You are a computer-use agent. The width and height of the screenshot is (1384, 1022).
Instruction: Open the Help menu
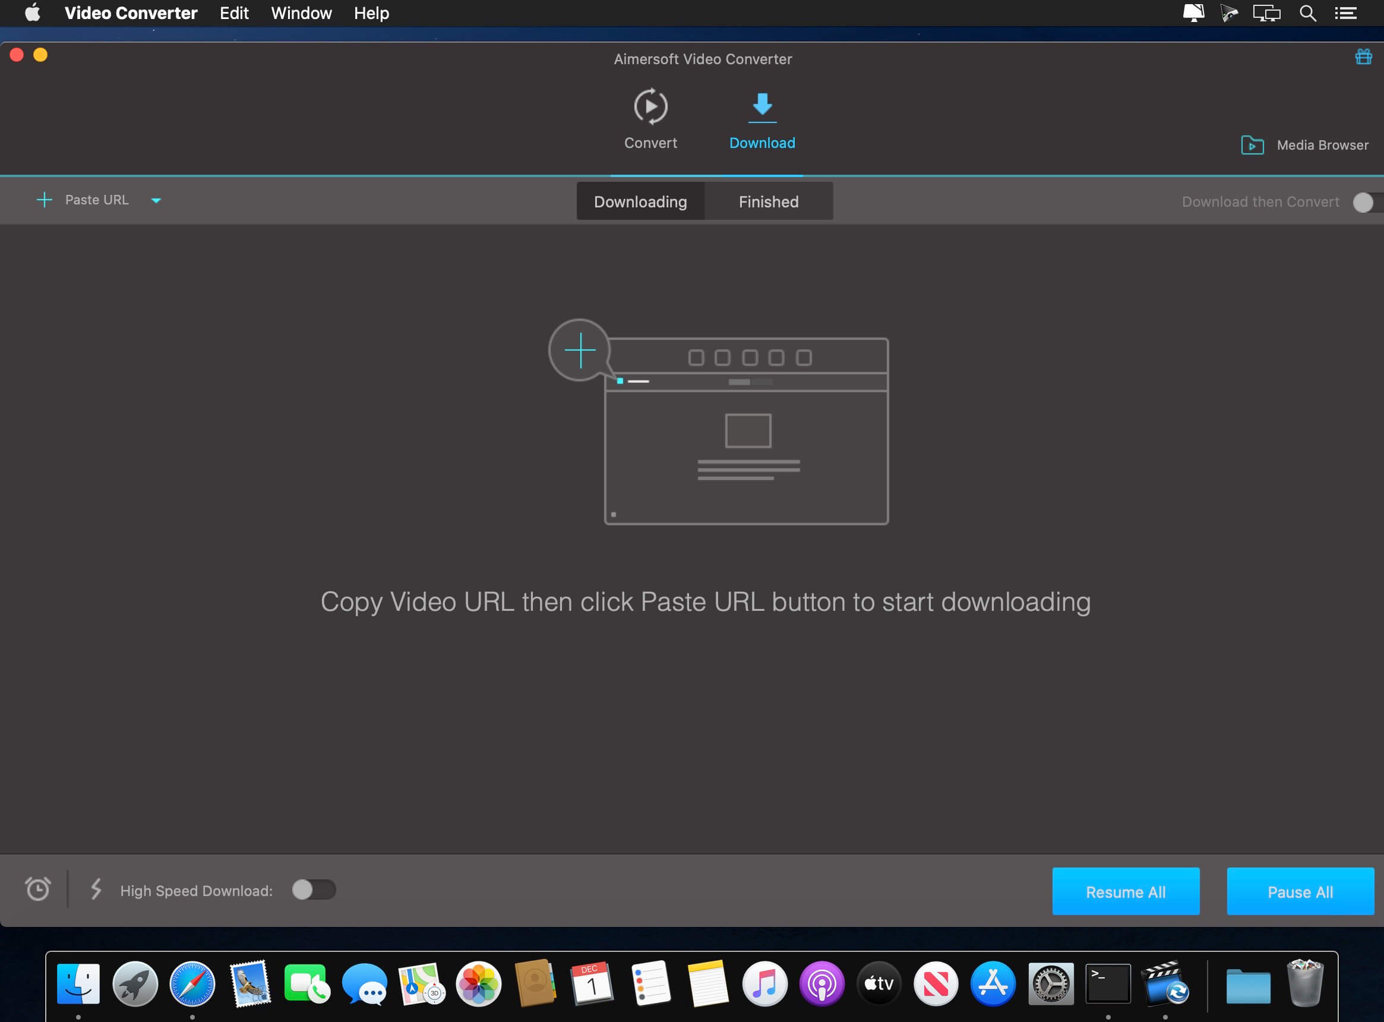372,13
